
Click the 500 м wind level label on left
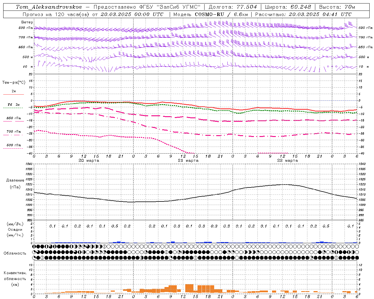pyautogui.click(x=28, y=57)
